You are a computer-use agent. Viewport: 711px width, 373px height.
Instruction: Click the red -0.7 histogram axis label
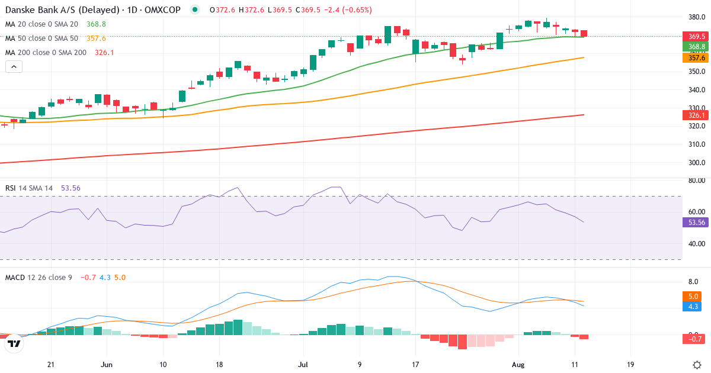[x=694, y=339]
